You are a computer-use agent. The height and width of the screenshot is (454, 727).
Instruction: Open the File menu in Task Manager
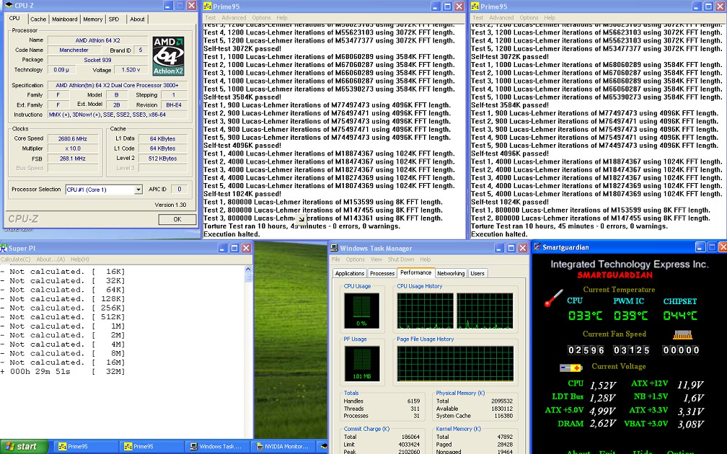[x=335, y=259]
